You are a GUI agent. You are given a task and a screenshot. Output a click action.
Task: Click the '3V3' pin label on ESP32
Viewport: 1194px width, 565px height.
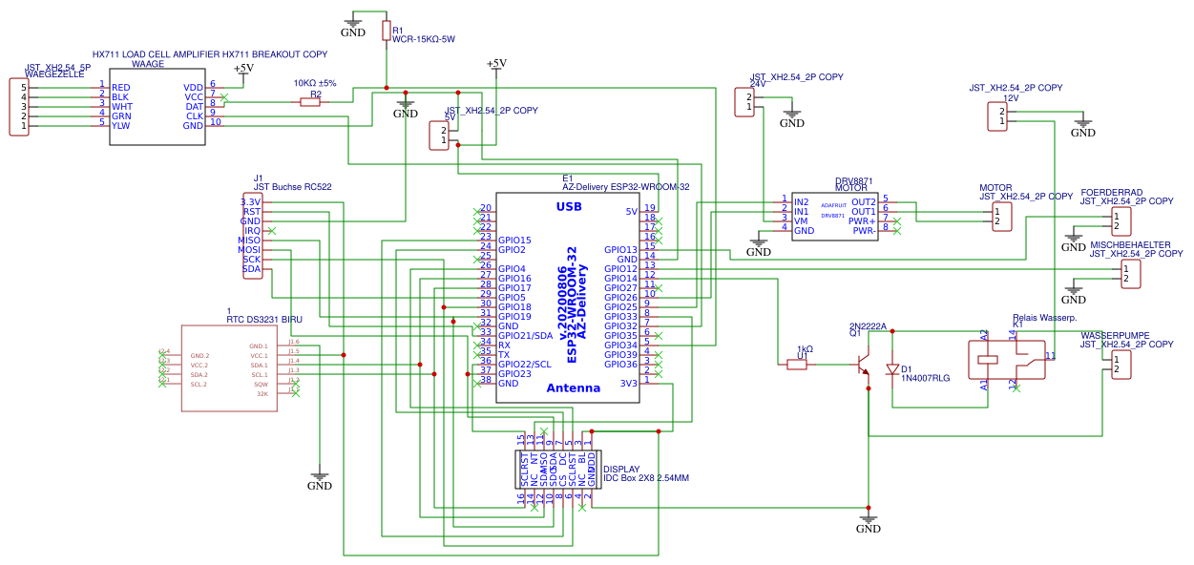coord(628,384)
